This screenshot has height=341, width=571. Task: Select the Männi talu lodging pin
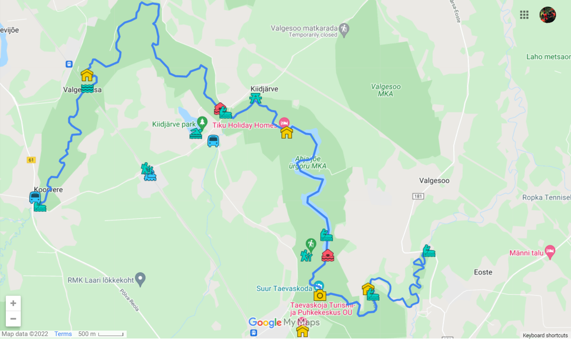click(x=550, y=251)
